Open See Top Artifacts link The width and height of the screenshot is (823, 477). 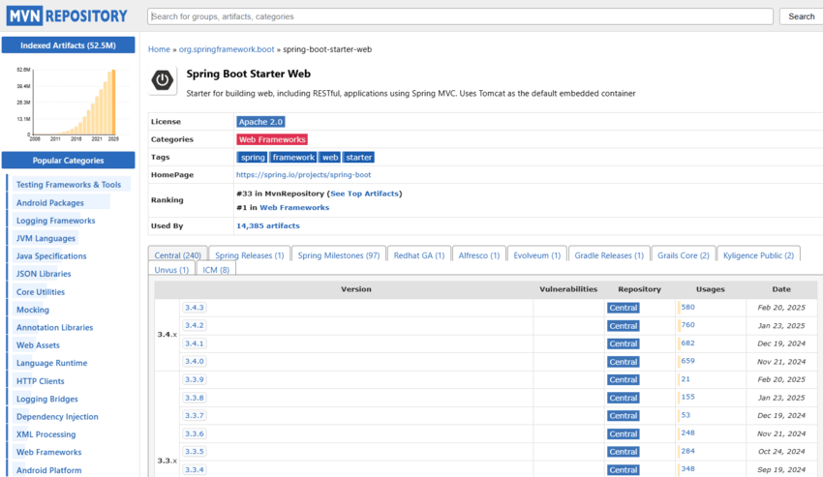[364, 194]
